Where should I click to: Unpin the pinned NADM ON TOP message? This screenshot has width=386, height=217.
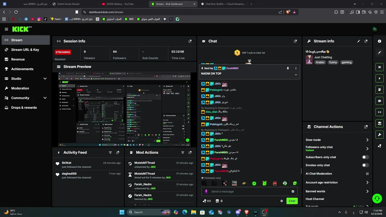(x=288, y=68)
